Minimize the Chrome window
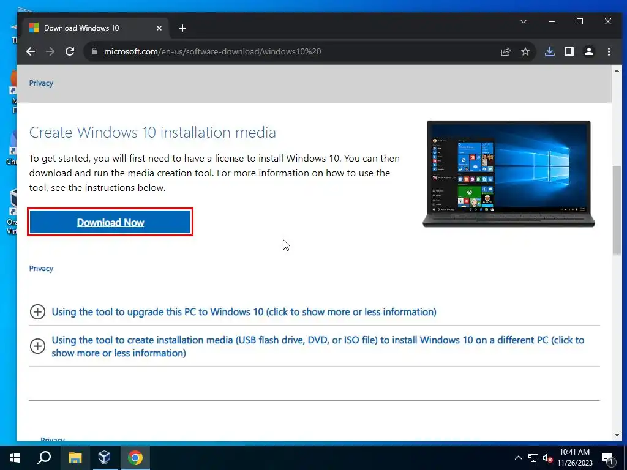The width and height of the screenshot is (627, 470). point(552,21)
